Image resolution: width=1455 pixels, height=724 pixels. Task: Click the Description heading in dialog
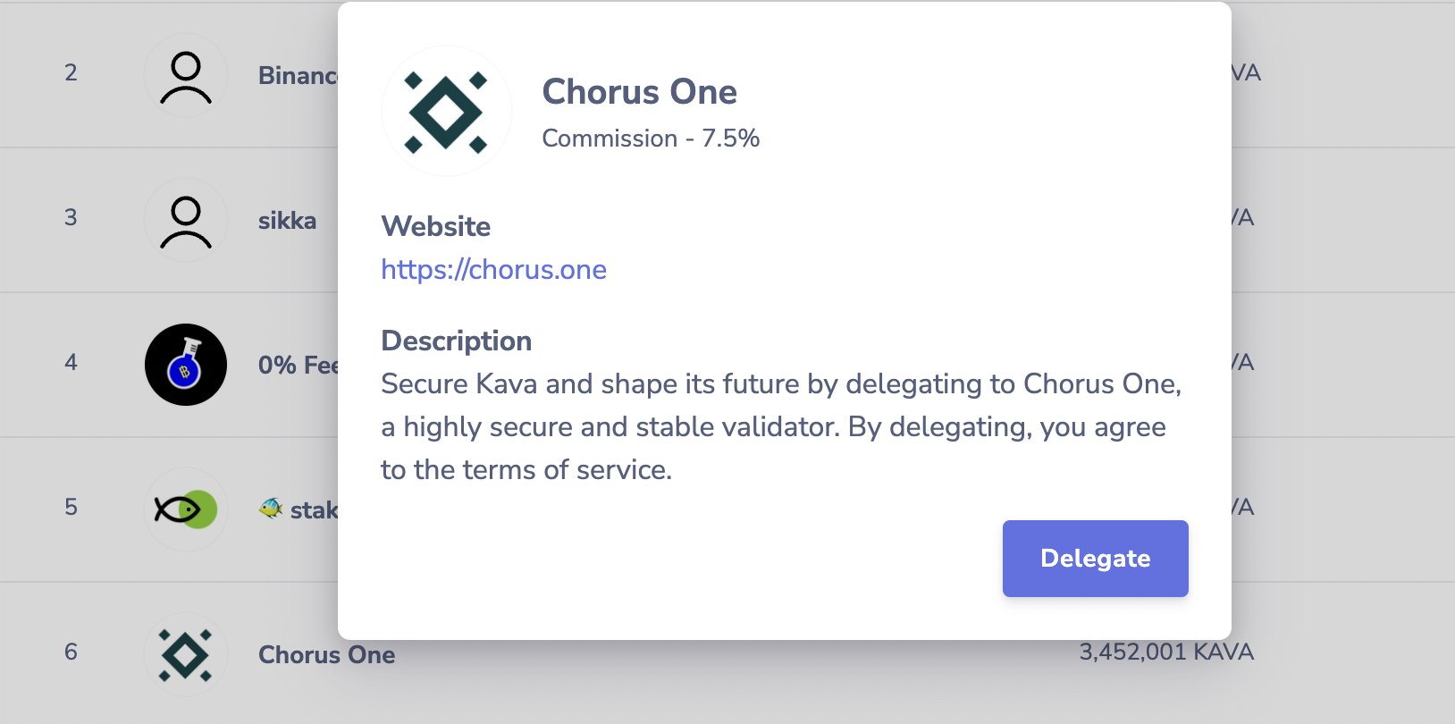click(456, 341)
